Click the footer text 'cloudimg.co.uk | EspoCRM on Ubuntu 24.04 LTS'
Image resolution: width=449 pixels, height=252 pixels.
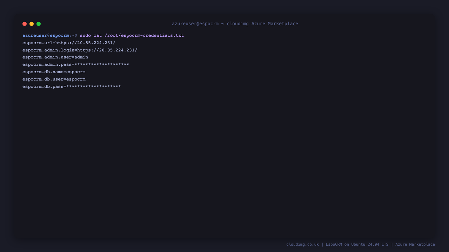(337, 244)
